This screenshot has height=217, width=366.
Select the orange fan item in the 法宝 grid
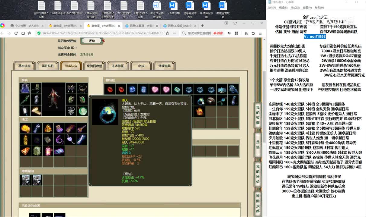(x=25, y=151)
